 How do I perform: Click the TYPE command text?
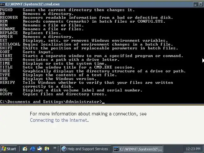pos(5,75)
